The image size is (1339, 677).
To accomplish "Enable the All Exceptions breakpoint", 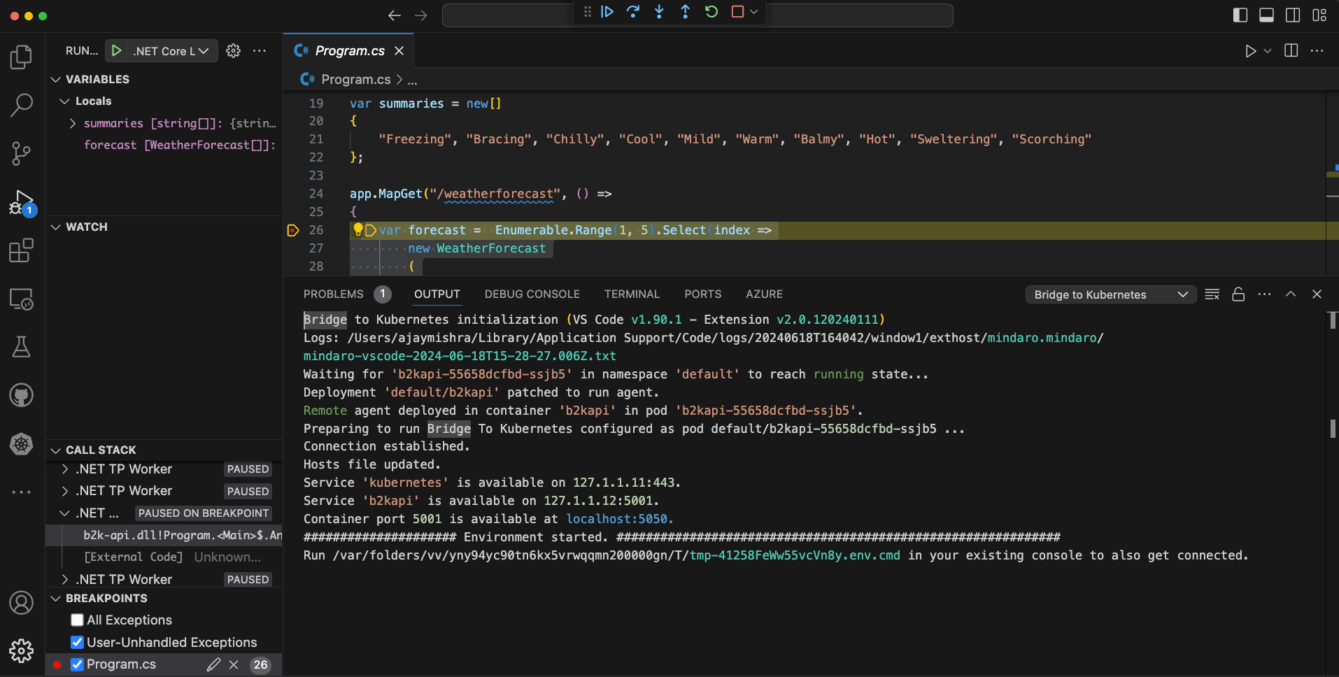I will (78, 620).
